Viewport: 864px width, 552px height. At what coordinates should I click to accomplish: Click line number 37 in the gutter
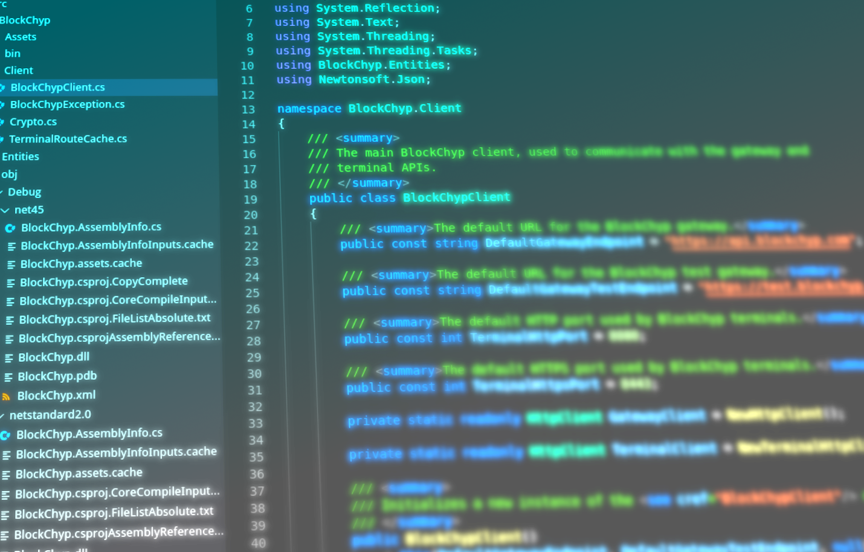coord(257,492)
